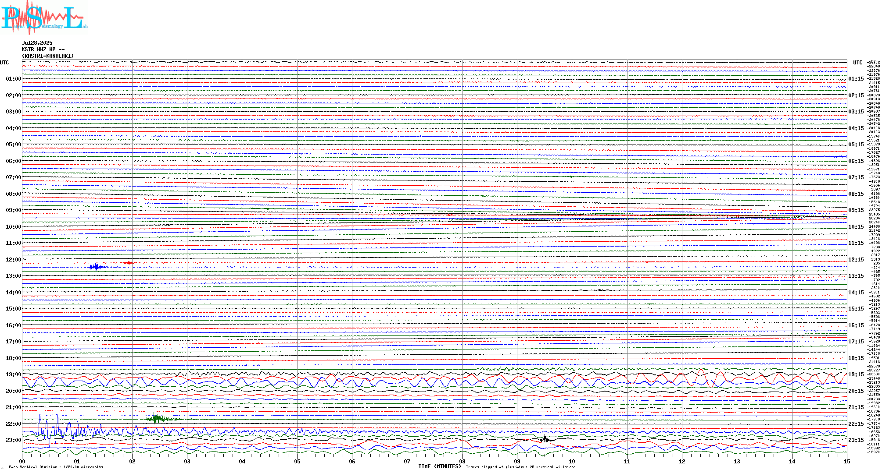Click minute 05 on the time axis
Viewport: 882px width, 473px height.
[x=297, y=461]
